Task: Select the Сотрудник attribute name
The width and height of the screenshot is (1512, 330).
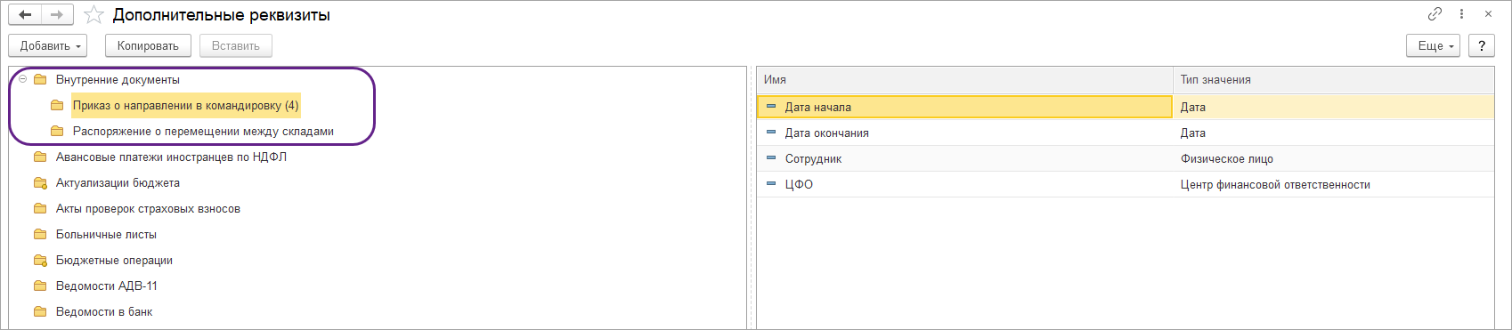Action: coord(813,158)
